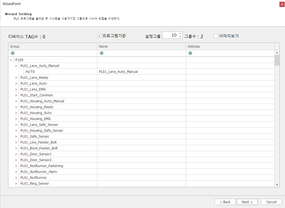Go to the Next wizard step
This screenshot has width=285, height=208.
coord(247,202)
